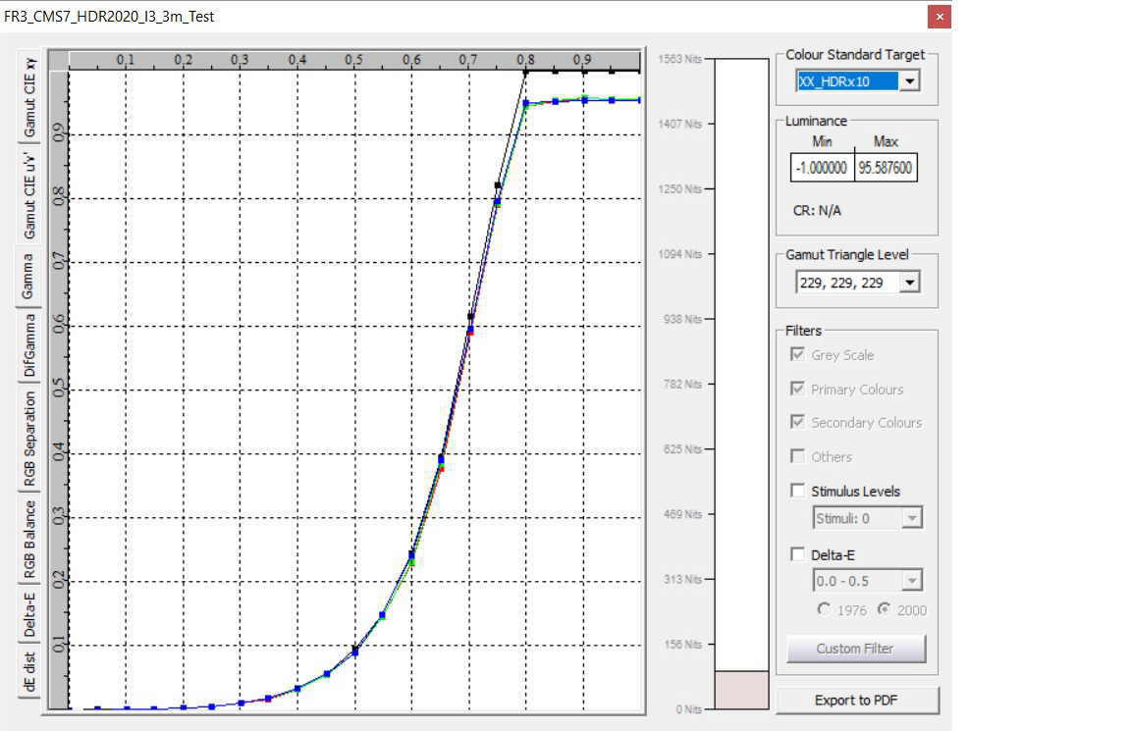Click the luminance Nits level bar
The height and width of the screenshot is (731, 1131).
pyautogui.click(x=741, y=383)
